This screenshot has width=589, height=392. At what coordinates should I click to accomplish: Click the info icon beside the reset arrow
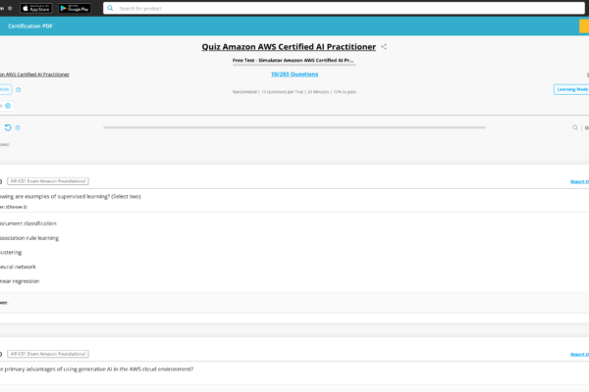18,127
